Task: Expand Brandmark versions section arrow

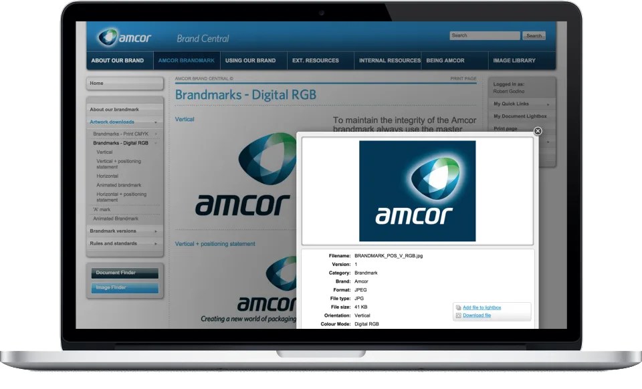Action: 156,231
